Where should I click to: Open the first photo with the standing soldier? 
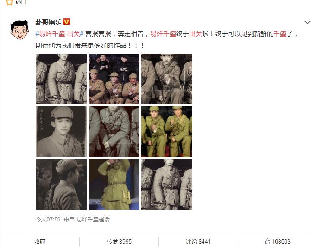(61, 79)
